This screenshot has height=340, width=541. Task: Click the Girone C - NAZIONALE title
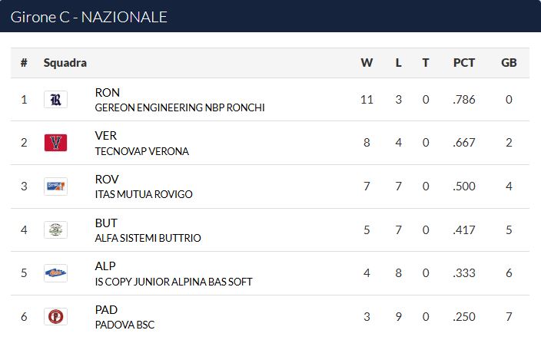point(88,17)
